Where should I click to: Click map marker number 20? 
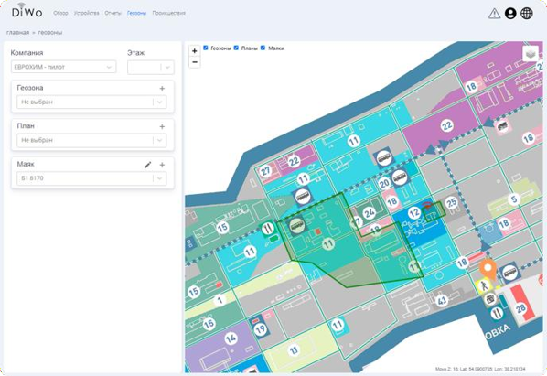(x=384, y=184)
